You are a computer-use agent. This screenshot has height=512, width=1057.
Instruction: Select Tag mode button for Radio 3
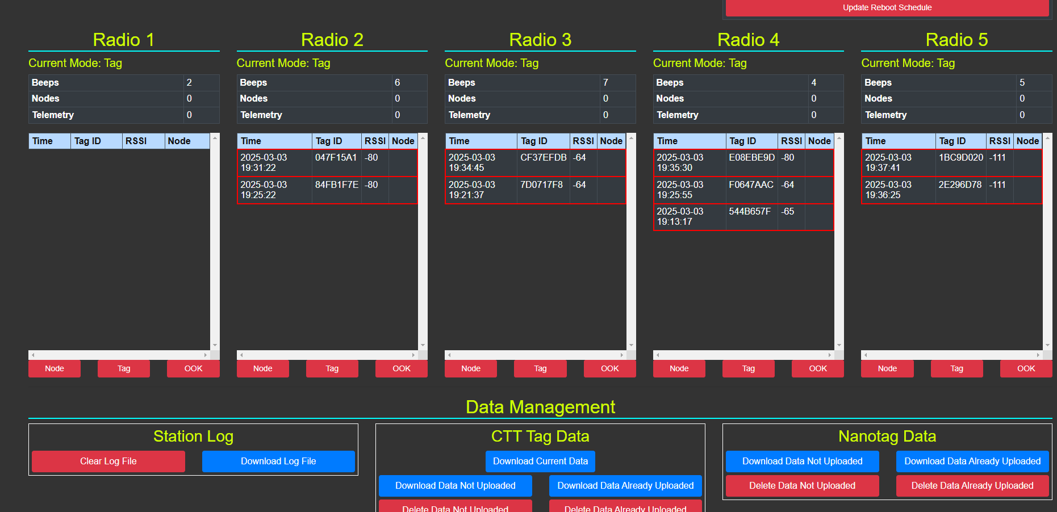(x=540, y=368)
